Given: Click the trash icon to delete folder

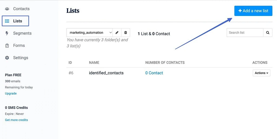Looking at the screenshot, I should point(126,33).
